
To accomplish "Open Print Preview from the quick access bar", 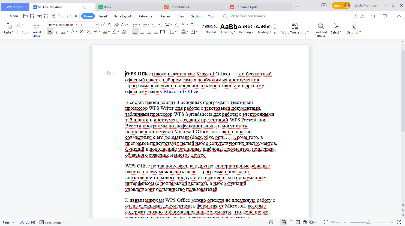I will [53, 16].
